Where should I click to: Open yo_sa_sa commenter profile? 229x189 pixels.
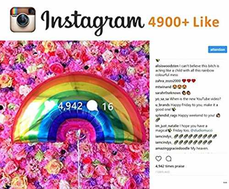162,99
